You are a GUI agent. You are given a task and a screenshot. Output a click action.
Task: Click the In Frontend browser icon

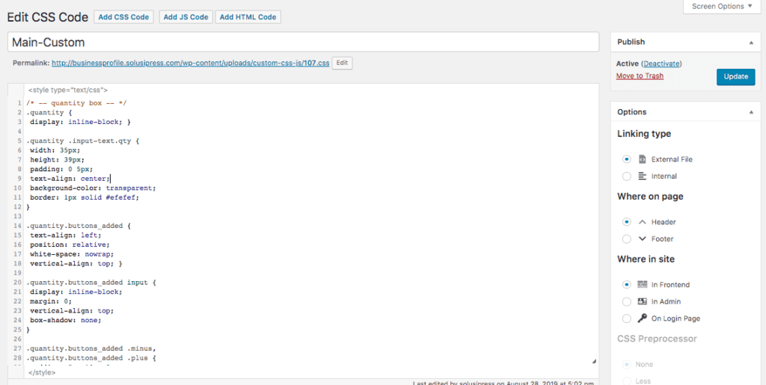point(642,285)
